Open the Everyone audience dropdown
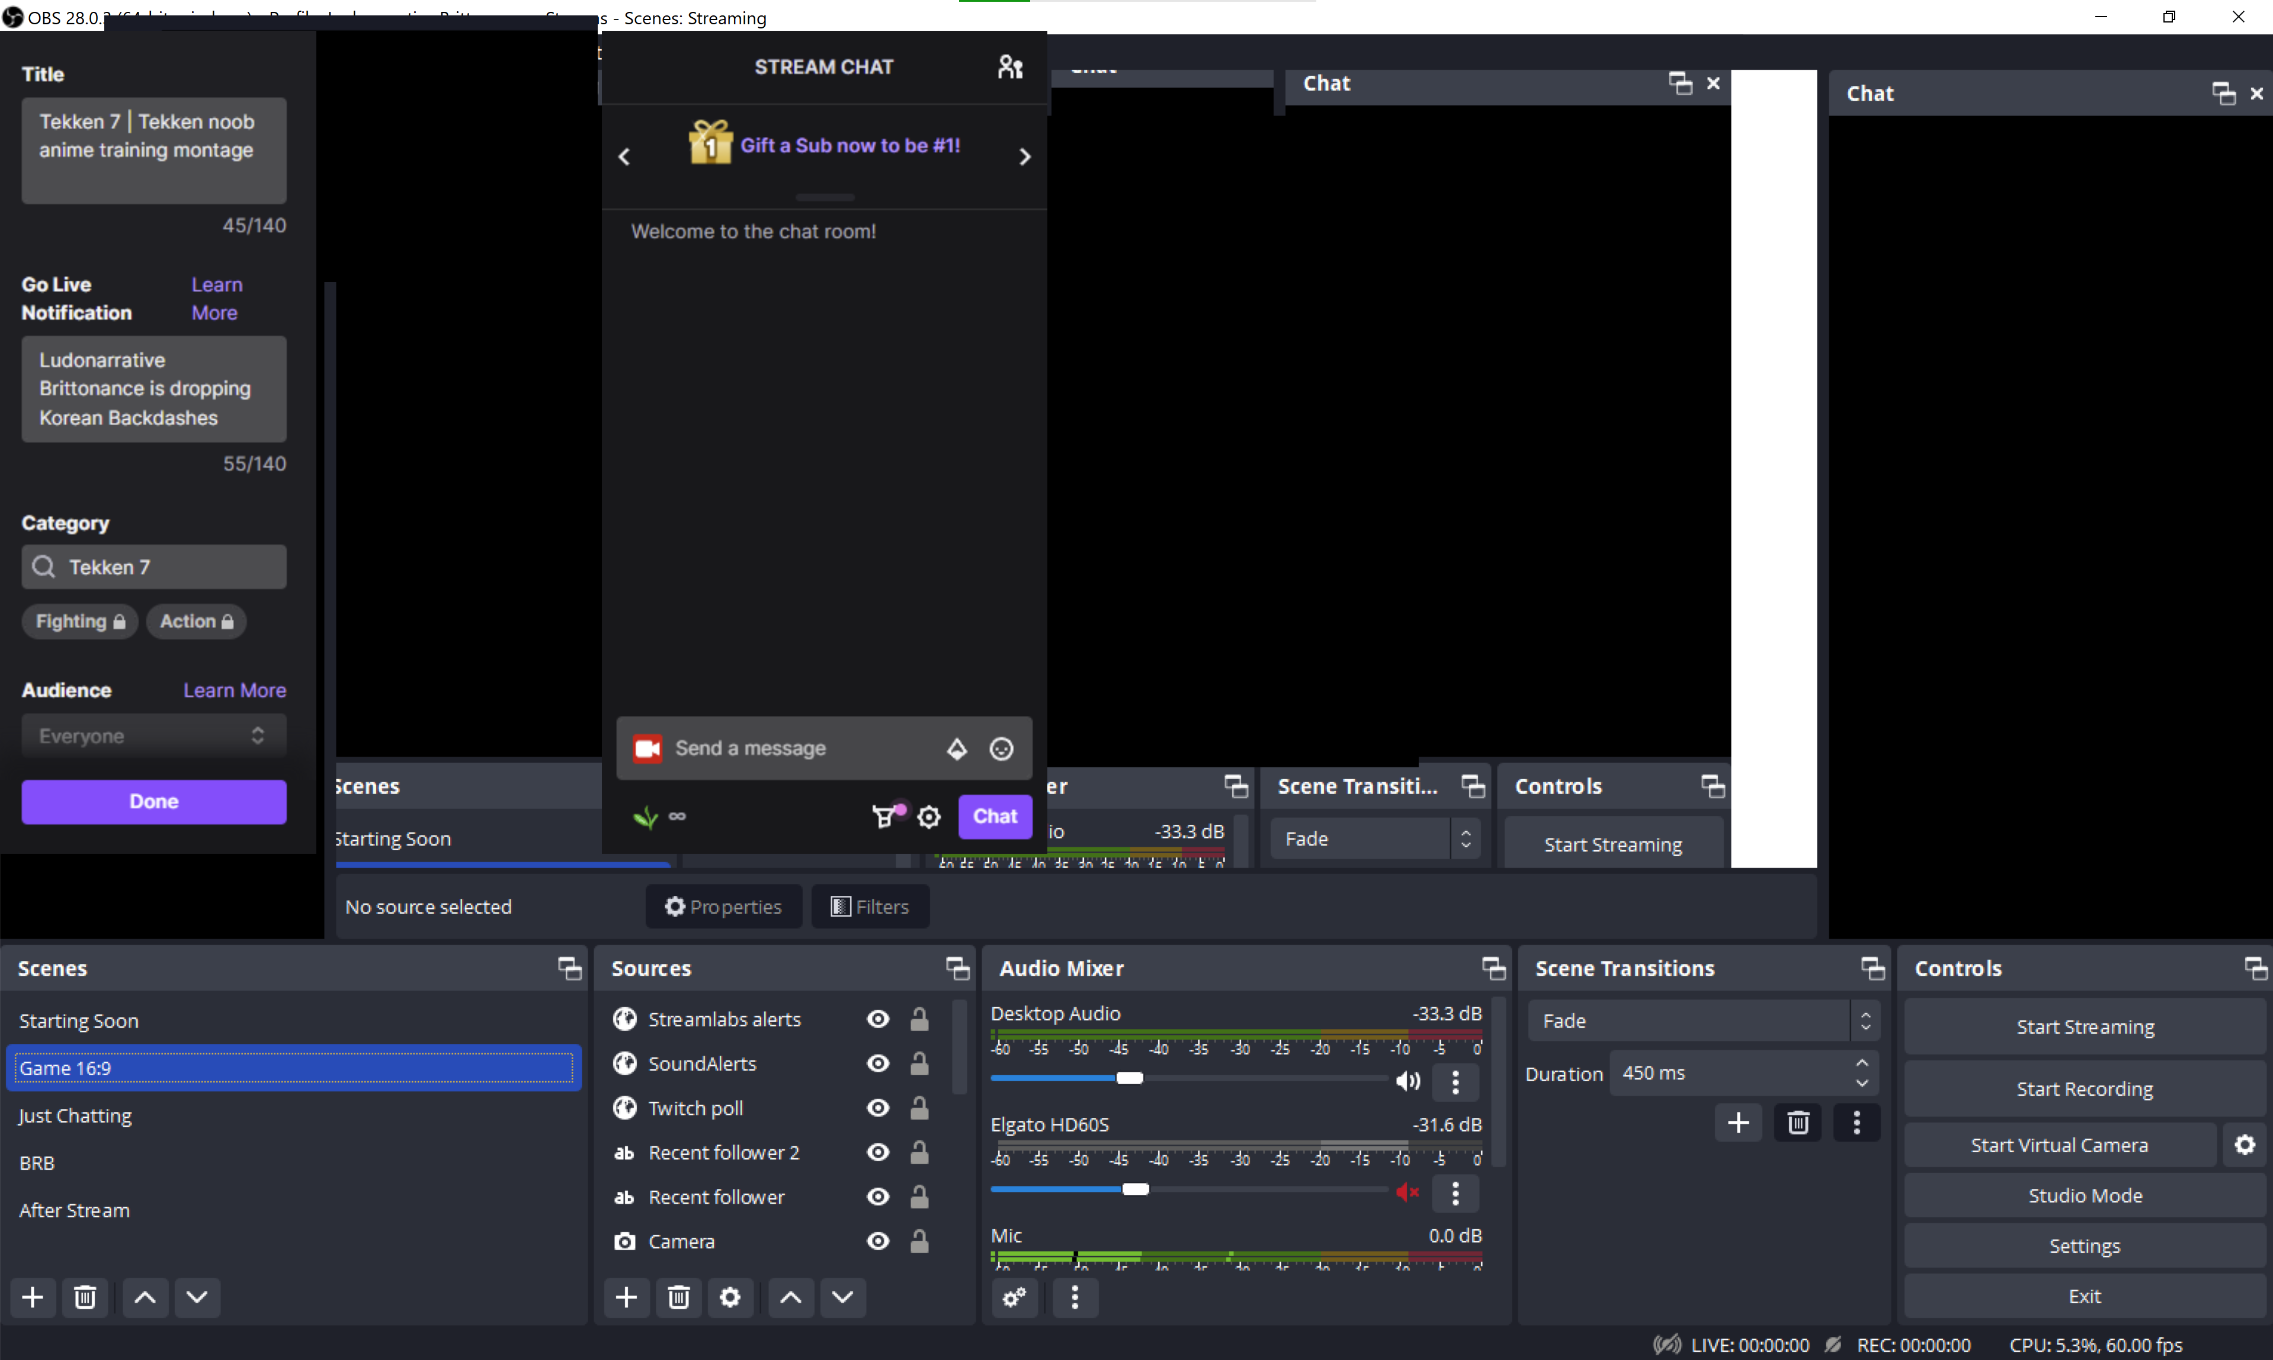The width and height of the screenshot is (2273, 1360). [152, 735]
